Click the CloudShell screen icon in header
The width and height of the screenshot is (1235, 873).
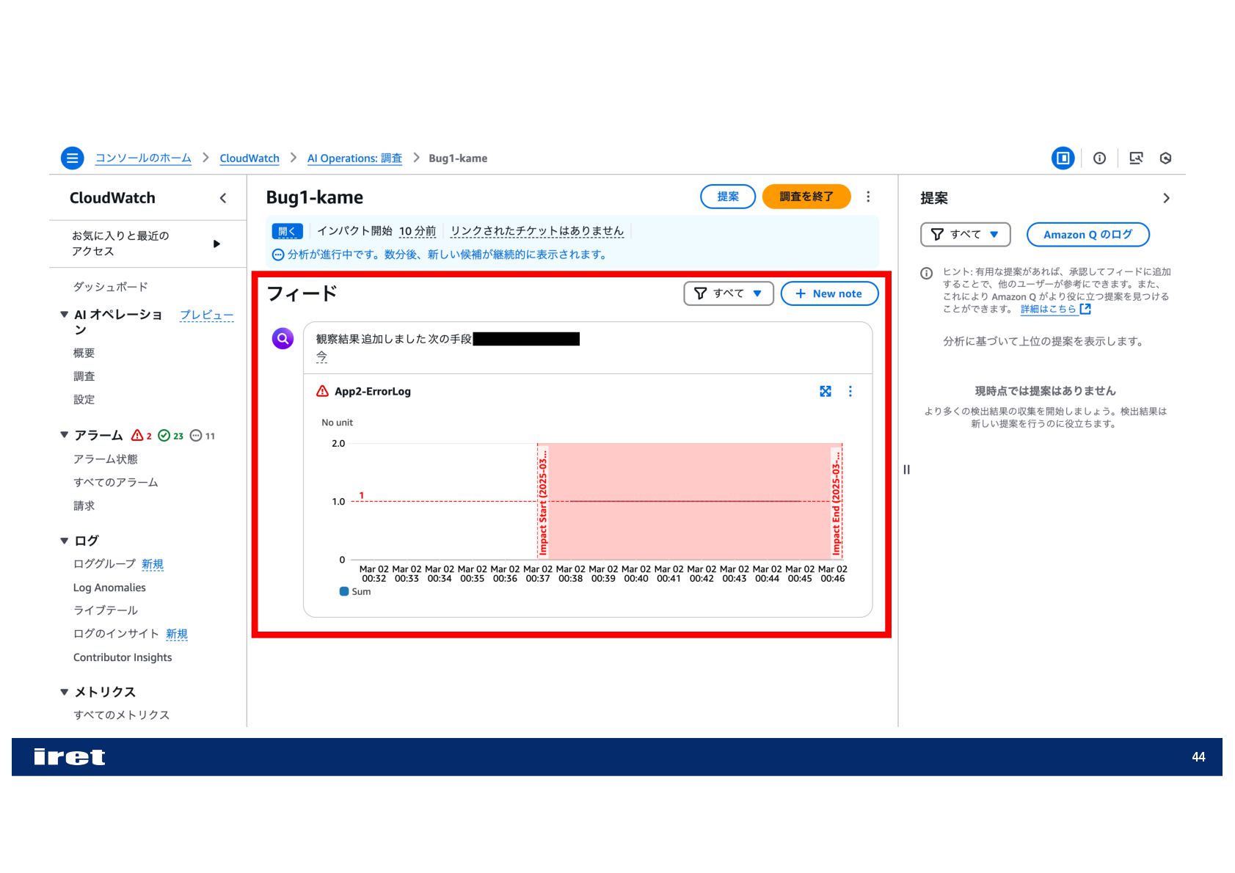tap(1136, 158)
